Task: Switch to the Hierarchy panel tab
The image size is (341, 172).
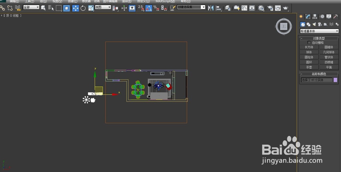Action: pyautogui.click(x=315, y=16)
